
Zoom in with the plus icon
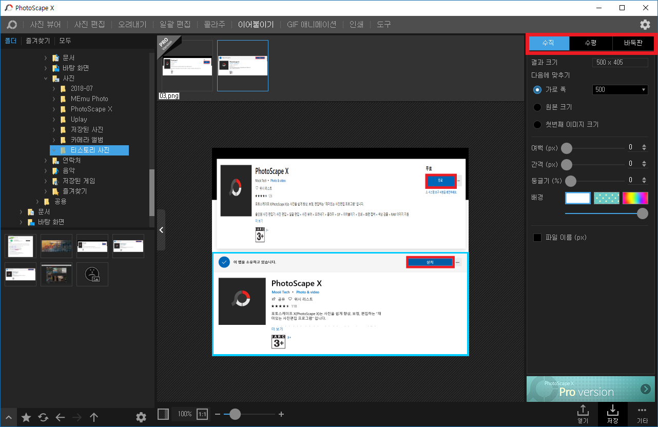point(281,414)
